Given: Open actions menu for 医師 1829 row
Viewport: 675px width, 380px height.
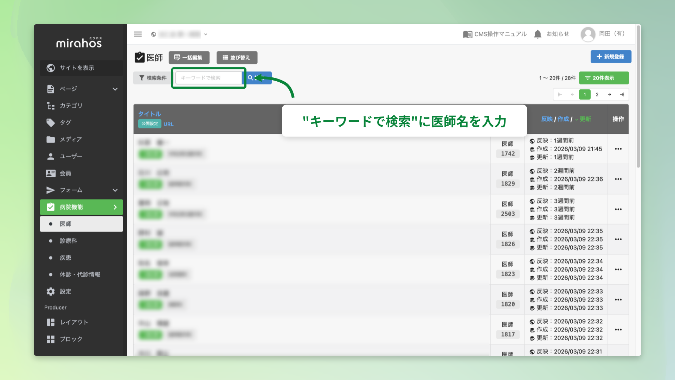Looking at the screenshot, I should coord(618,179).
